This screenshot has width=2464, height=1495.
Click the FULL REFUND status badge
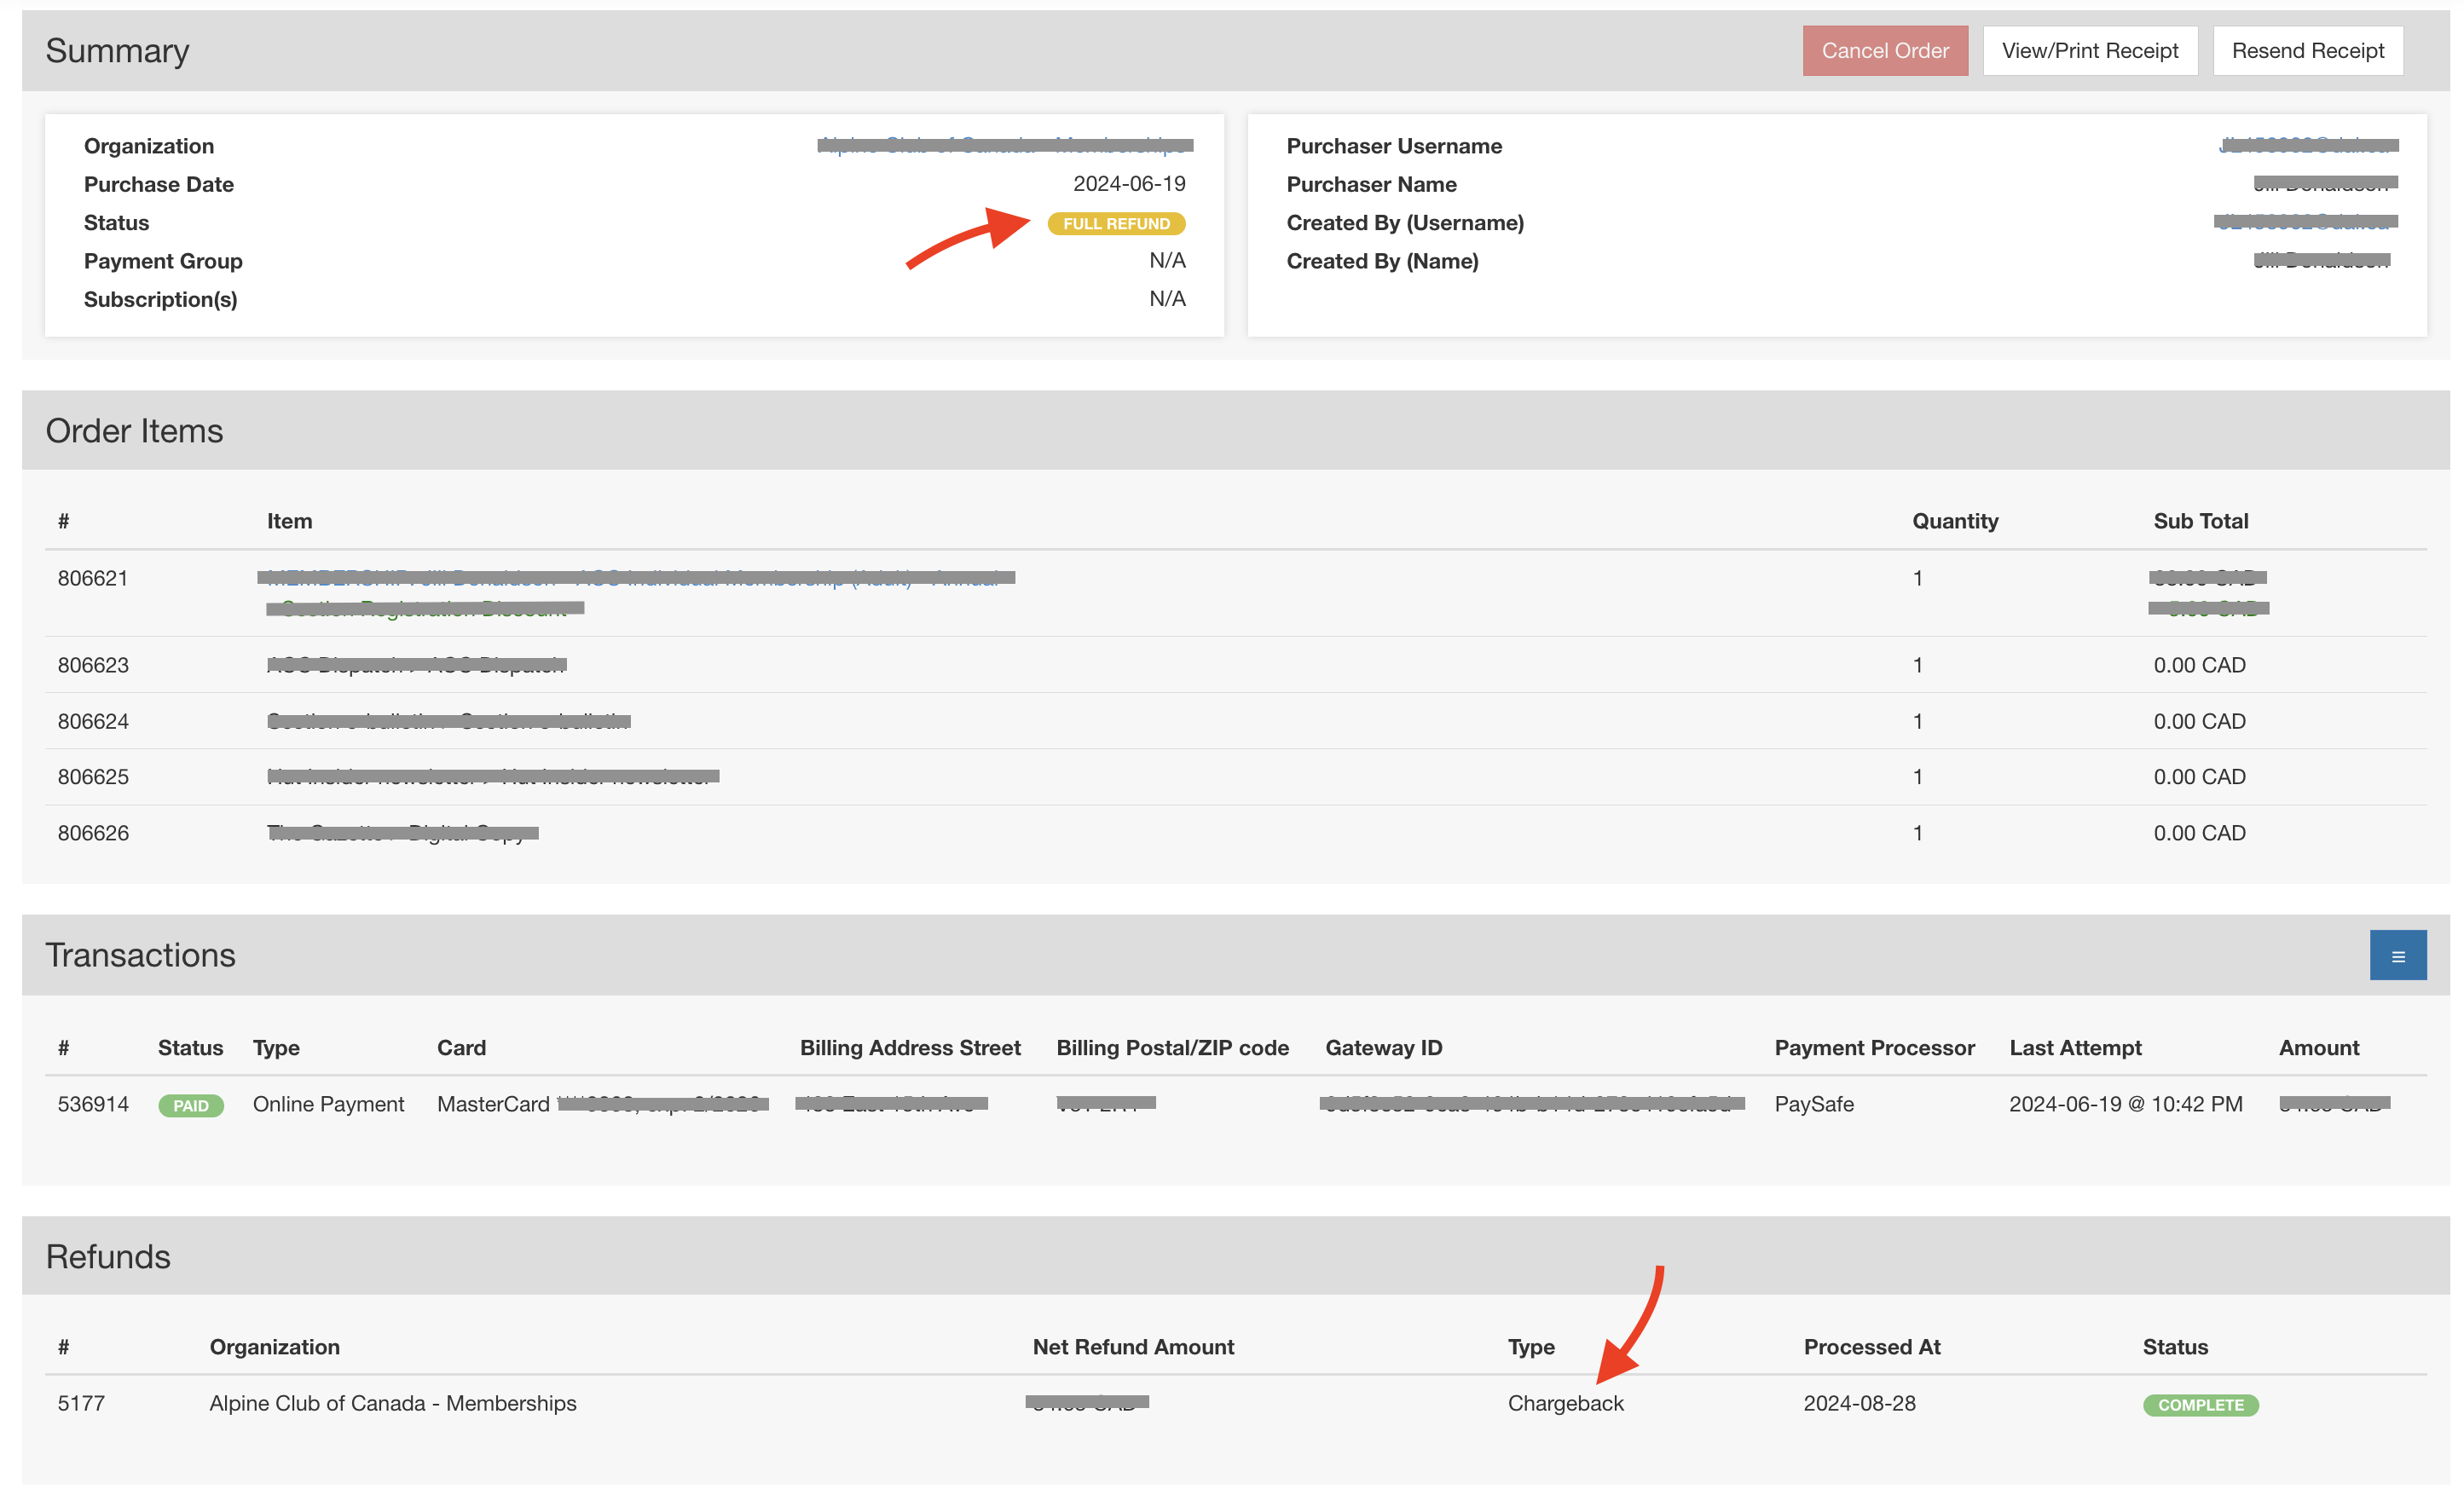pyautogui.click(x=1116, y=223)
